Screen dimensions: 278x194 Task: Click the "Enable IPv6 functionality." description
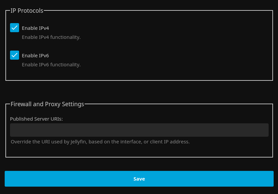pyautogui.click(x=51, y=65)
